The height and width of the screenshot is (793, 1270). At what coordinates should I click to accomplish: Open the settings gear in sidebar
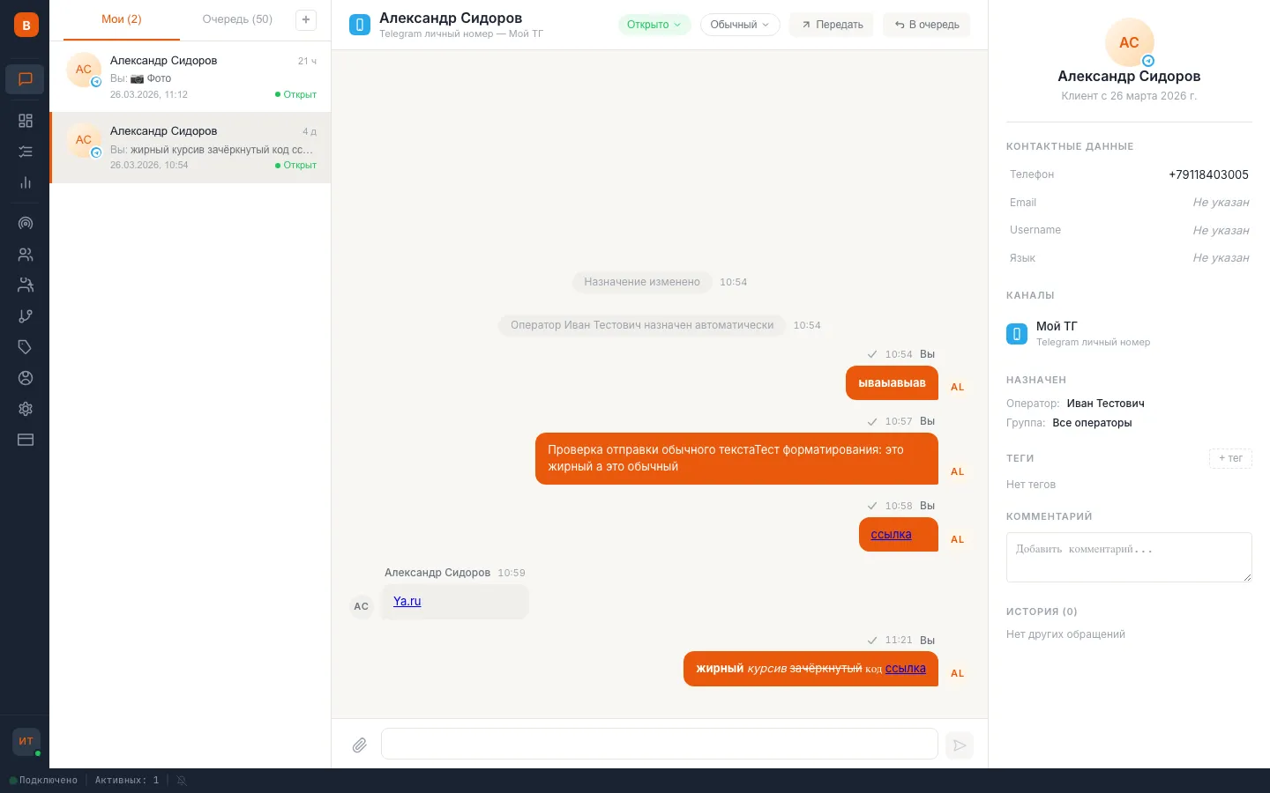(26, 409)
